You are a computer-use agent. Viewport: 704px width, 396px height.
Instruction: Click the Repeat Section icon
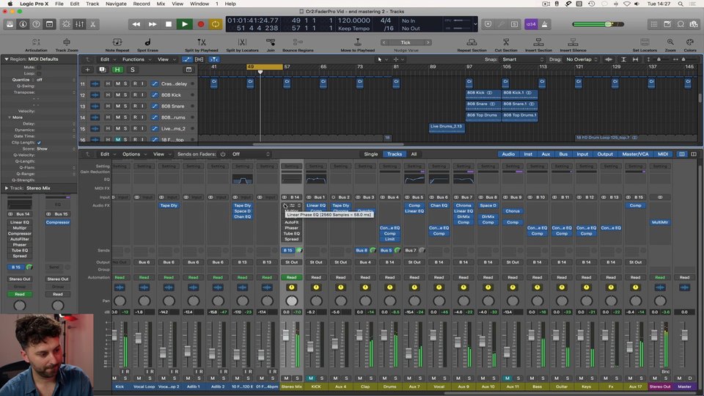pos(472,43)
